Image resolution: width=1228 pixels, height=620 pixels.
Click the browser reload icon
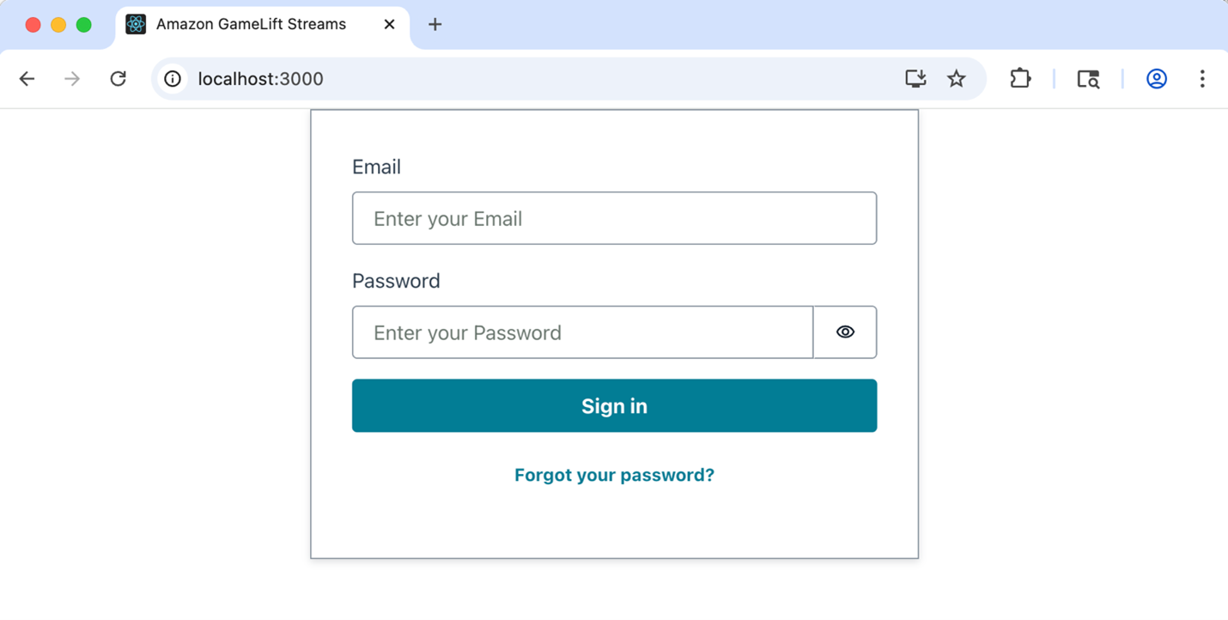pos(119,78)
